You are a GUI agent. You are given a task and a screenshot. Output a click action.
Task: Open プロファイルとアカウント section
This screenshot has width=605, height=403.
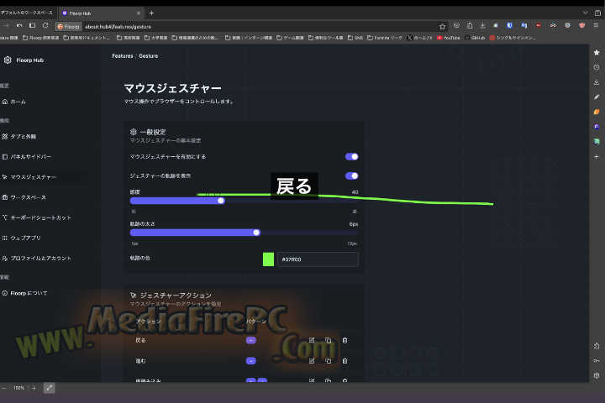pos(37,259)
